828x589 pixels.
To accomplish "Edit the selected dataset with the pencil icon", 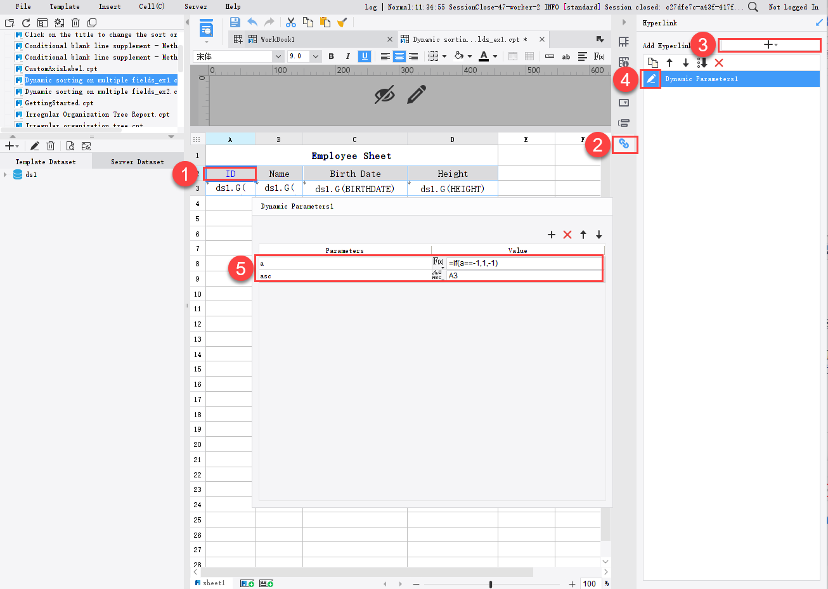I will (35, 146).
